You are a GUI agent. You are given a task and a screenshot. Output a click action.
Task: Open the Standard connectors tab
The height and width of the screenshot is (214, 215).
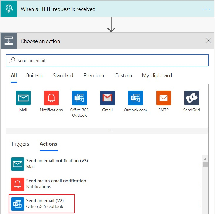pos(63,75)
